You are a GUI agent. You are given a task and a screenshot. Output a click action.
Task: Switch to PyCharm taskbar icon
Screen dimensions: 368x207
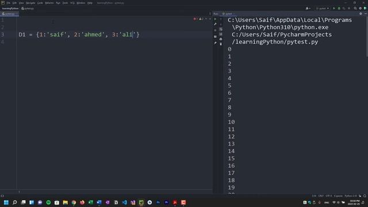click(x=141, y=202)
